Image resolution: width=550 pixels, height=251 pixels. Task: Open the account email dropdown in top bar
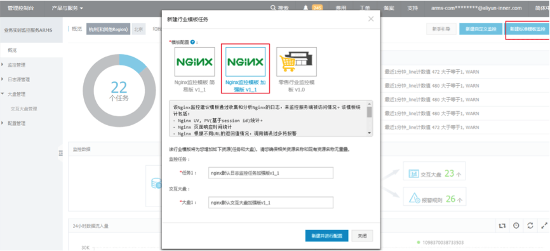click(476, 8)
